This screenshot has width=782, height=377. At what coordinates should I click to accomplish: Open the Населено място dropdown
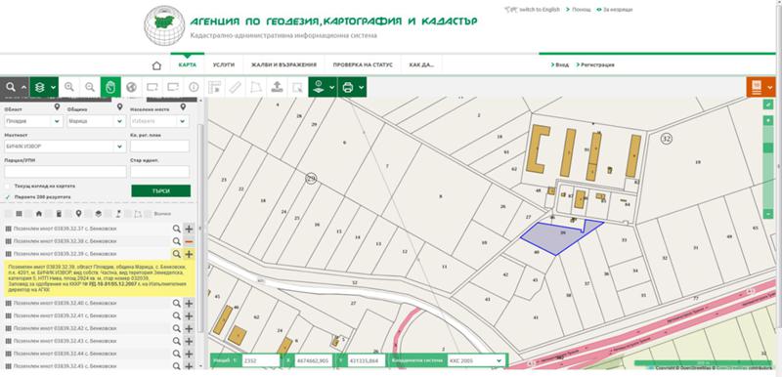coord(159,121)
